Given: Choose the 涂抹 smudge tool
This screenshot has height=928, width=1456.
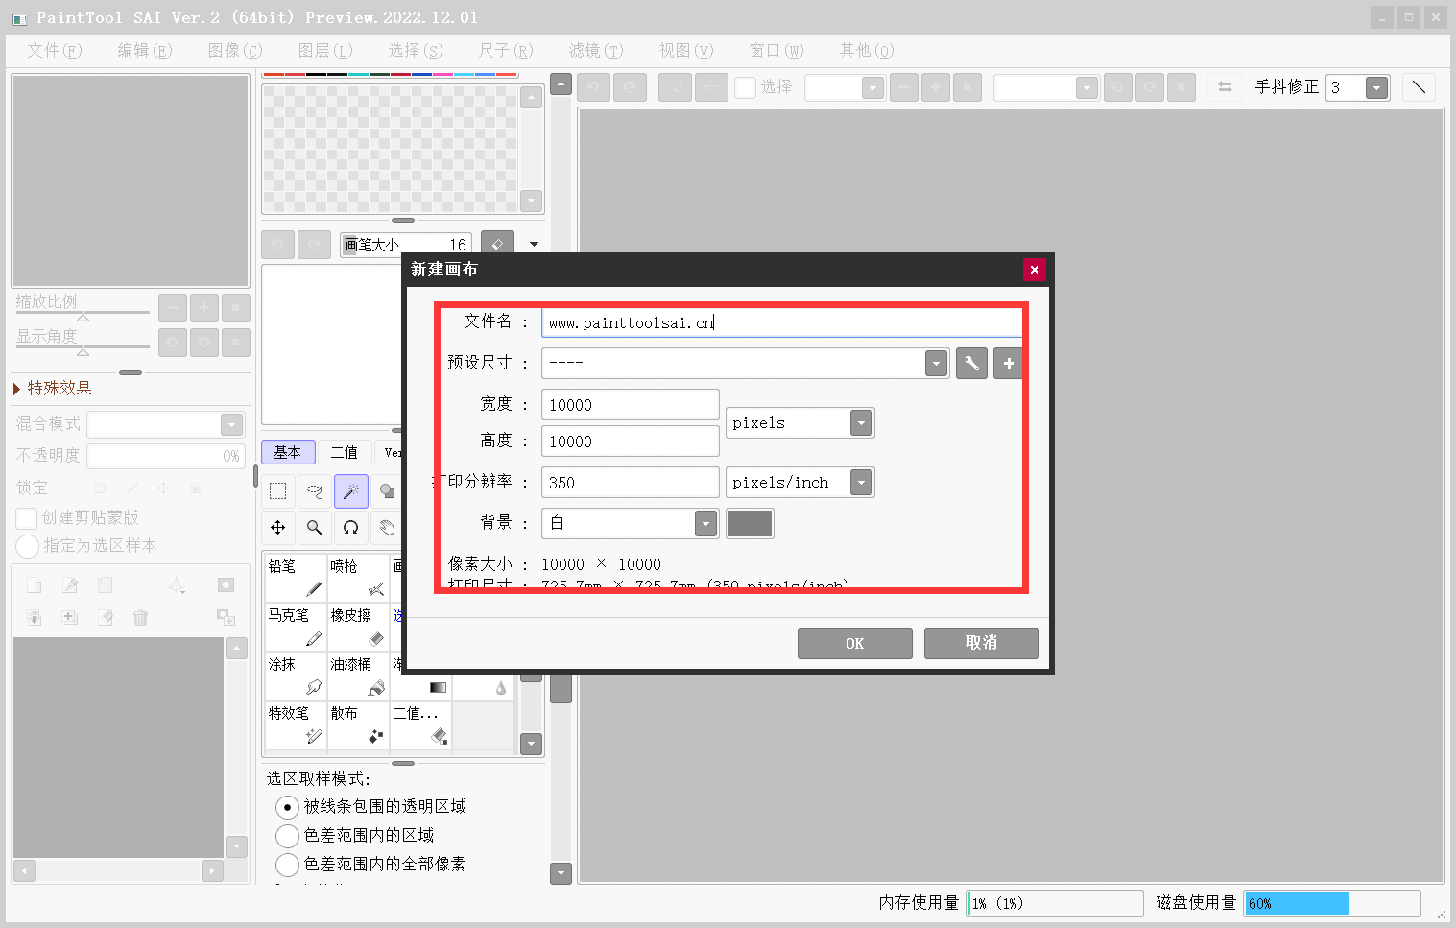Looking at the screenshot, I should (x=296, y=676).
